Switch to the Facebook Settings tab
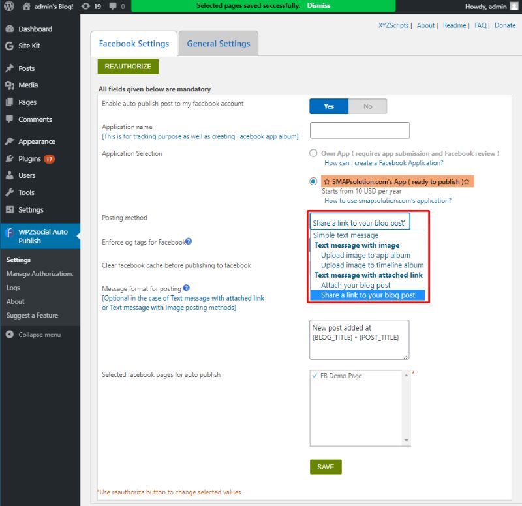Viewport: 522px width, 506px height. 134,44
